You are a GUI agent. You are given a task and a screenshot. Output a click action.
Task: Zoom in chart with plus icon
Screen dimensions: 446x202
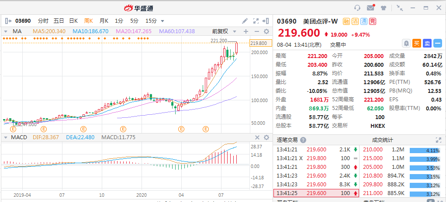point(246,31)
